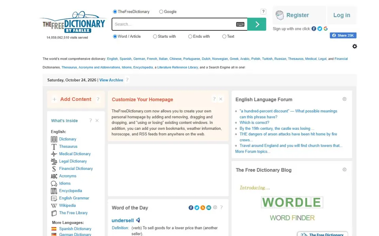
Task: Click TheFreeDictionary by Farlex logo
Action: pos(73,22)
